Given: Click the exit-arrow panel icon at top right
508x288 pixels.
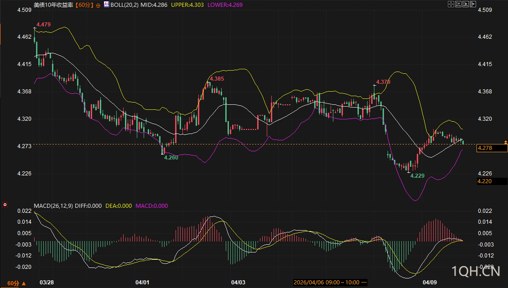Looking at the screenshot, I should tap(473, 5).
